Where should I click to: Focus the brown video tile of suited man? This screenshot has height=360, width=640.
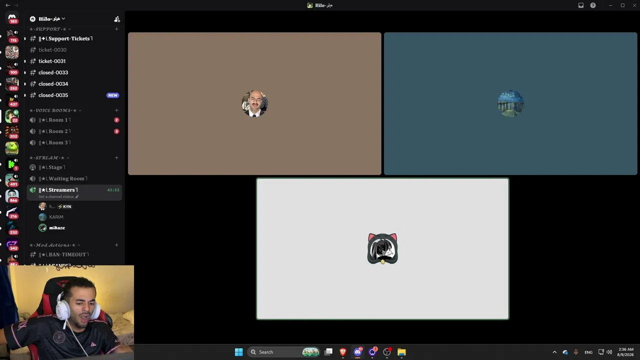pos(254,103)
